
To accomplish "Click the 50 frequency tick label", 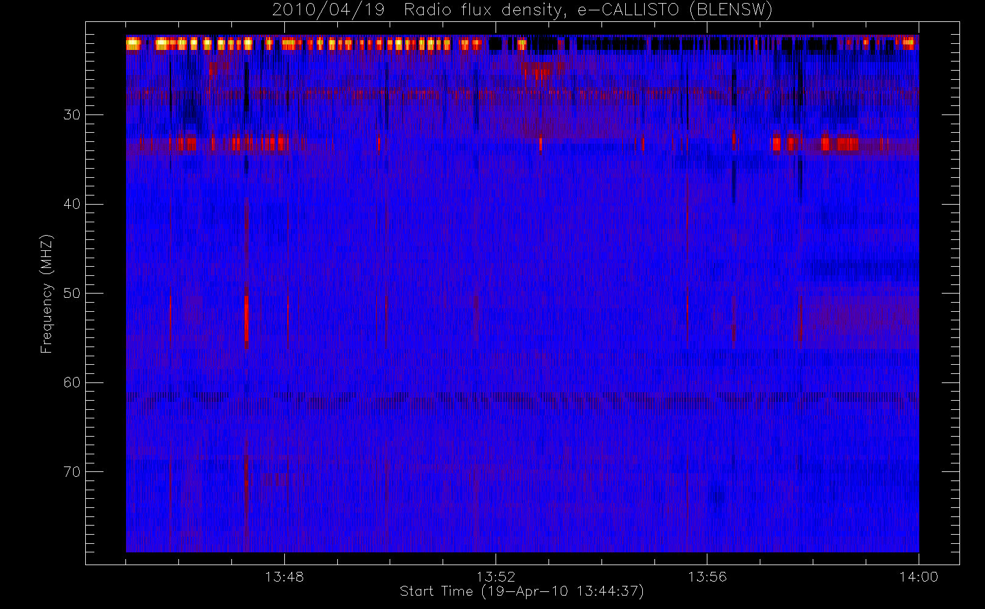I will pyautogui.click(x=72, y=294).
